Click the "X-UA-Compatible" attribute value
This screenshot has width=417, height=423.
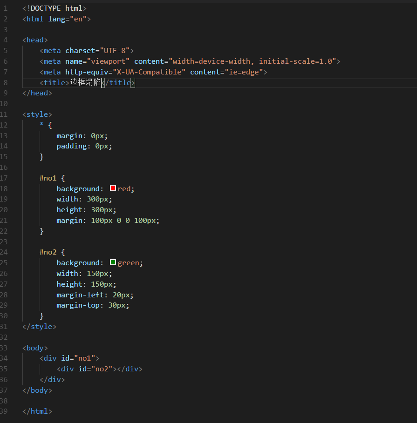point(149,72)
